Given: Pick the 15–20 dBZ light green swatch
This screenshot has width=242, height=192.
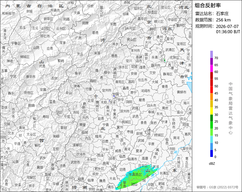Looking at the screenshot, I should (211, 132).
